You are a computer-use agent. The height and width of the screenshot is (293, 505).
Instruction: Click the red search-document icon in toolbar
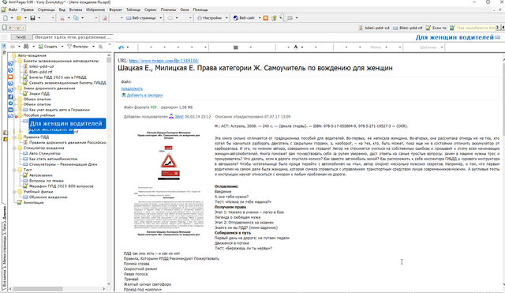pyautogui.click(x=104, y=18)
